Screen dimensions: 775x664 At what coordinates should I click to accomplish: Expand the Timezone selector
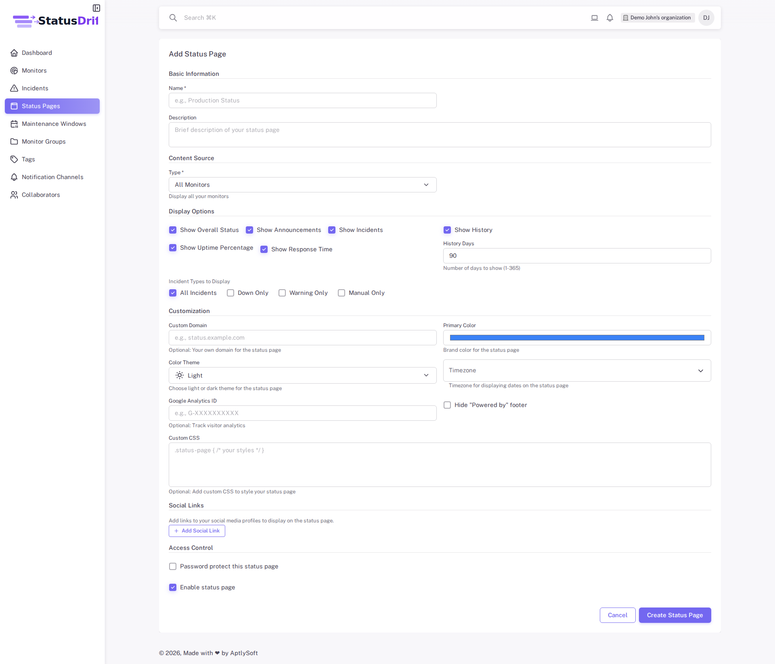pos(576,370)
